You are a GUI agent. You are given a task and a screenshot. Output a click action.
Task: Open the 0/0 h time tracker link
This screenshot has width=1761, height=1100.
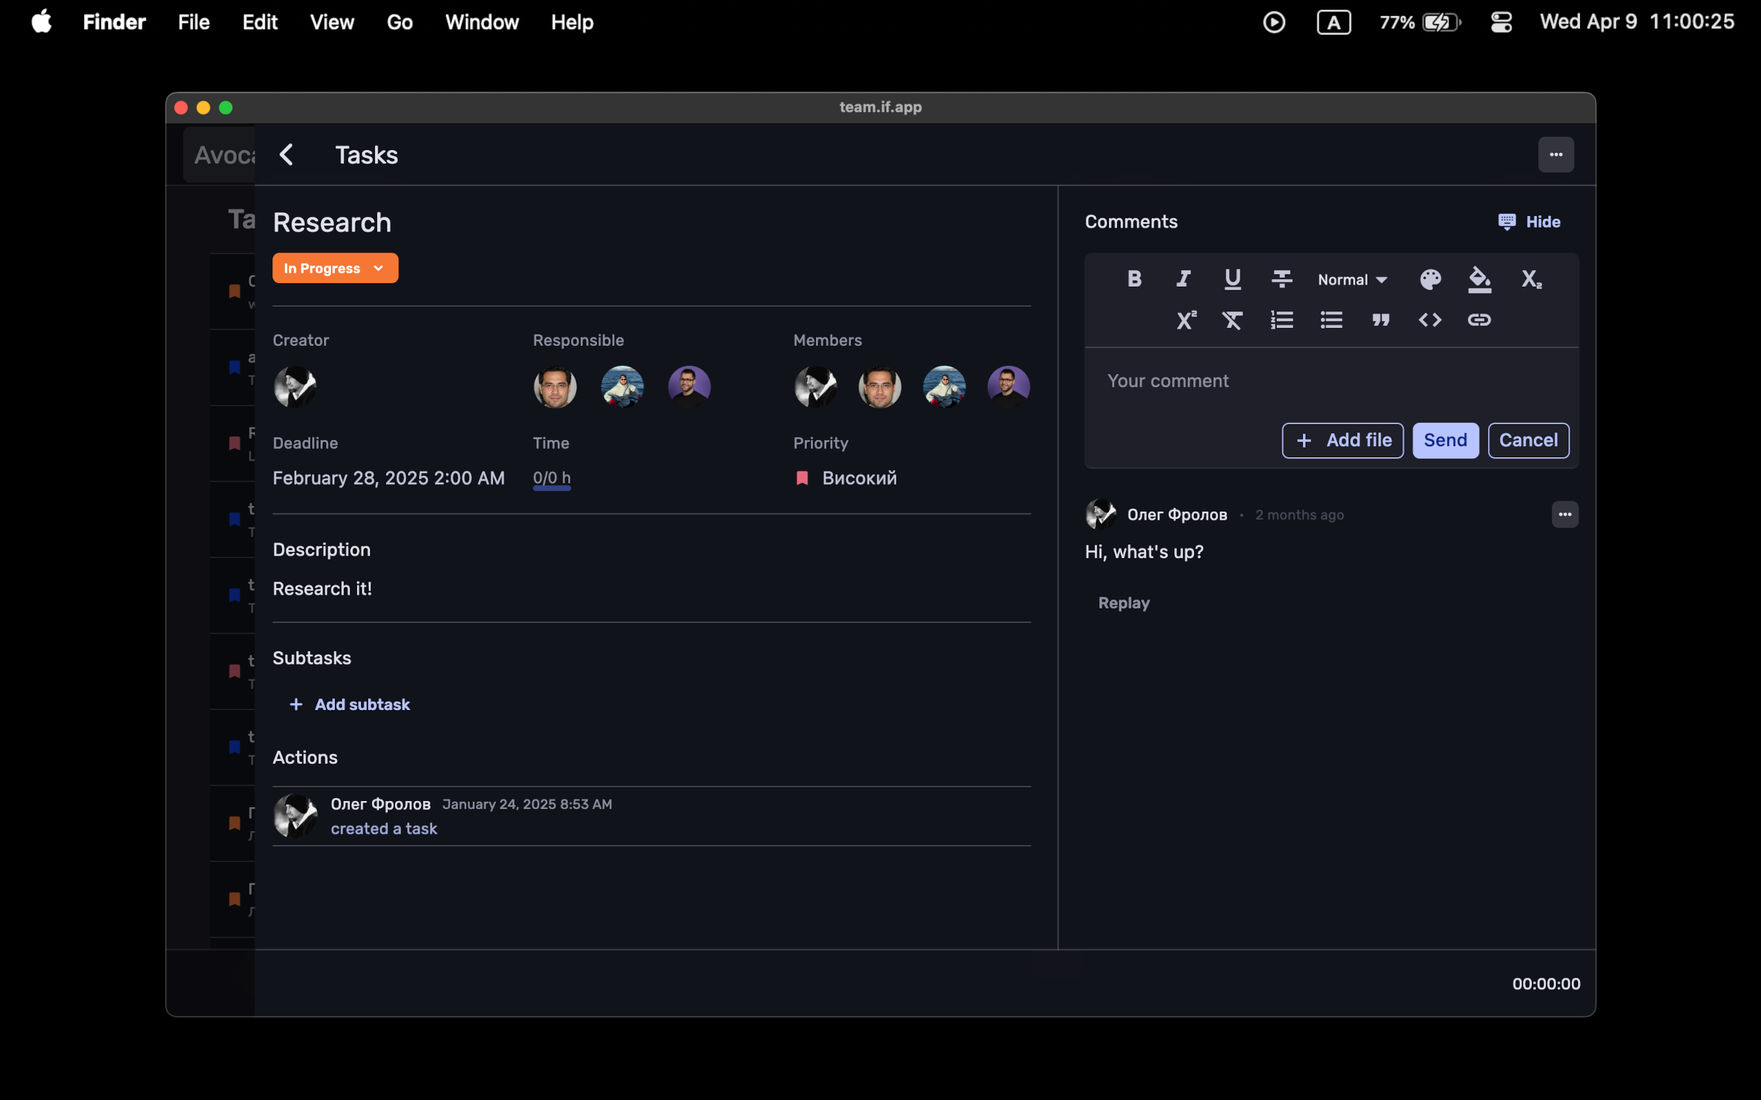click(x=552, y=478)
